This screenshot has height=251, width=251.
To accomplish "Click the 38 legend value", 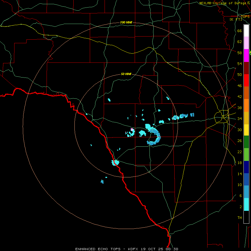I will pyautogui.click(x=240, y=108).
